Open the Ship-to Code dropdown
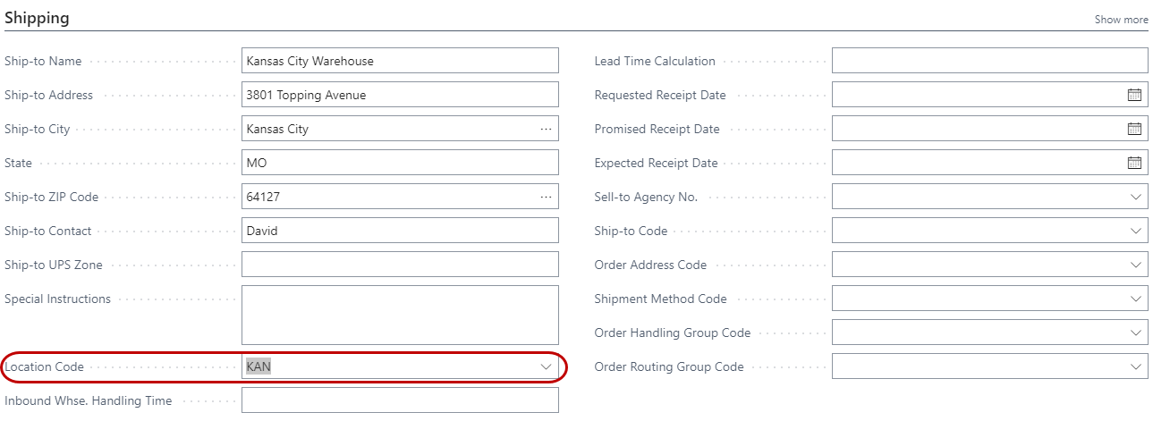The width and height of the screenshot is (1153, 421). click(x=1136, y=231)
